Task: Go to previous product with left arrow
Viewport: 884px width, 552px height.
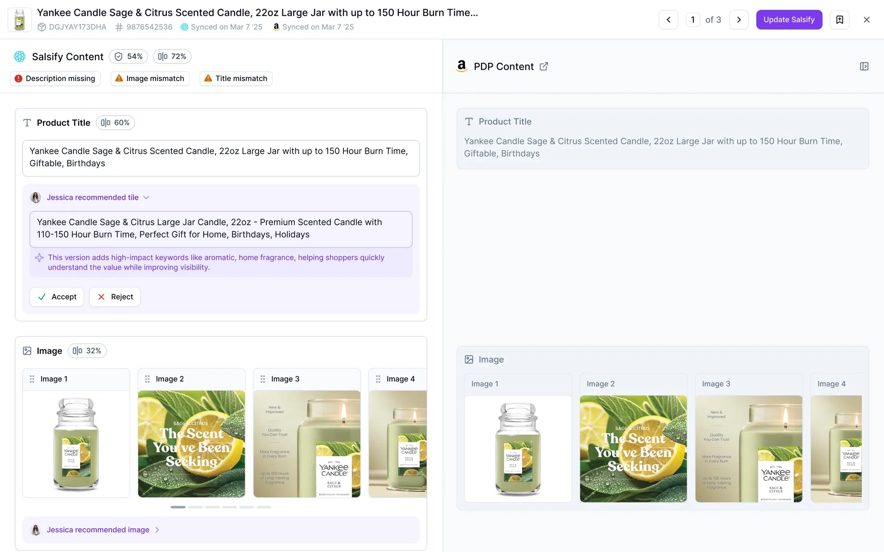Action: (x=668, y=19)
